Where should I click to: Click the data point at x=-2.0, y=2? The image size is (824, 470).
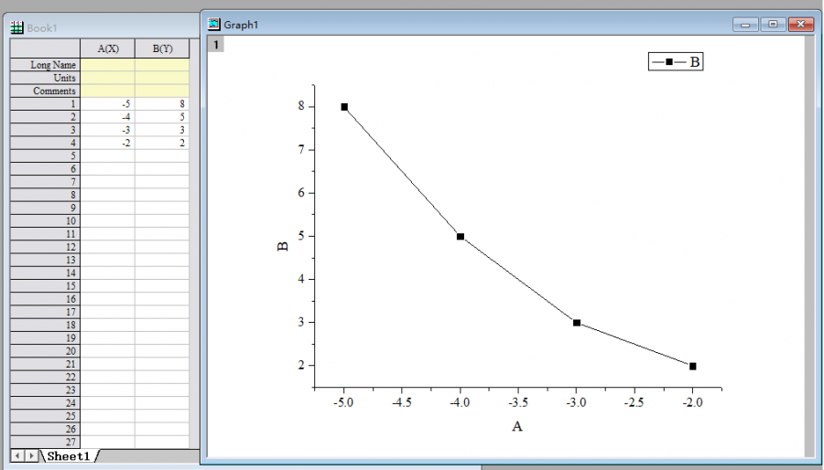click(693, 366)
